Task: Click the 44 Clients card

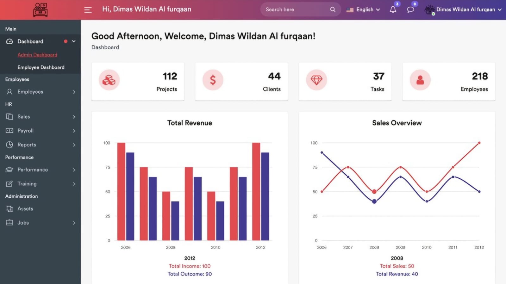Action: click(x=241, y=82)
